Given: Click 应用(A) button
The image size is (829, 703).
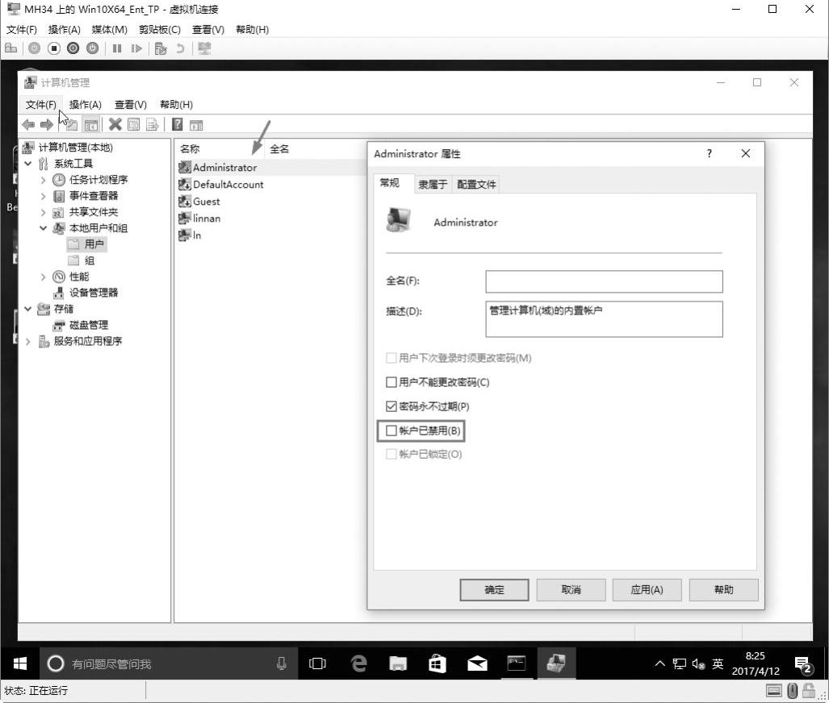Looking at the screenshot, I should 647,589.
